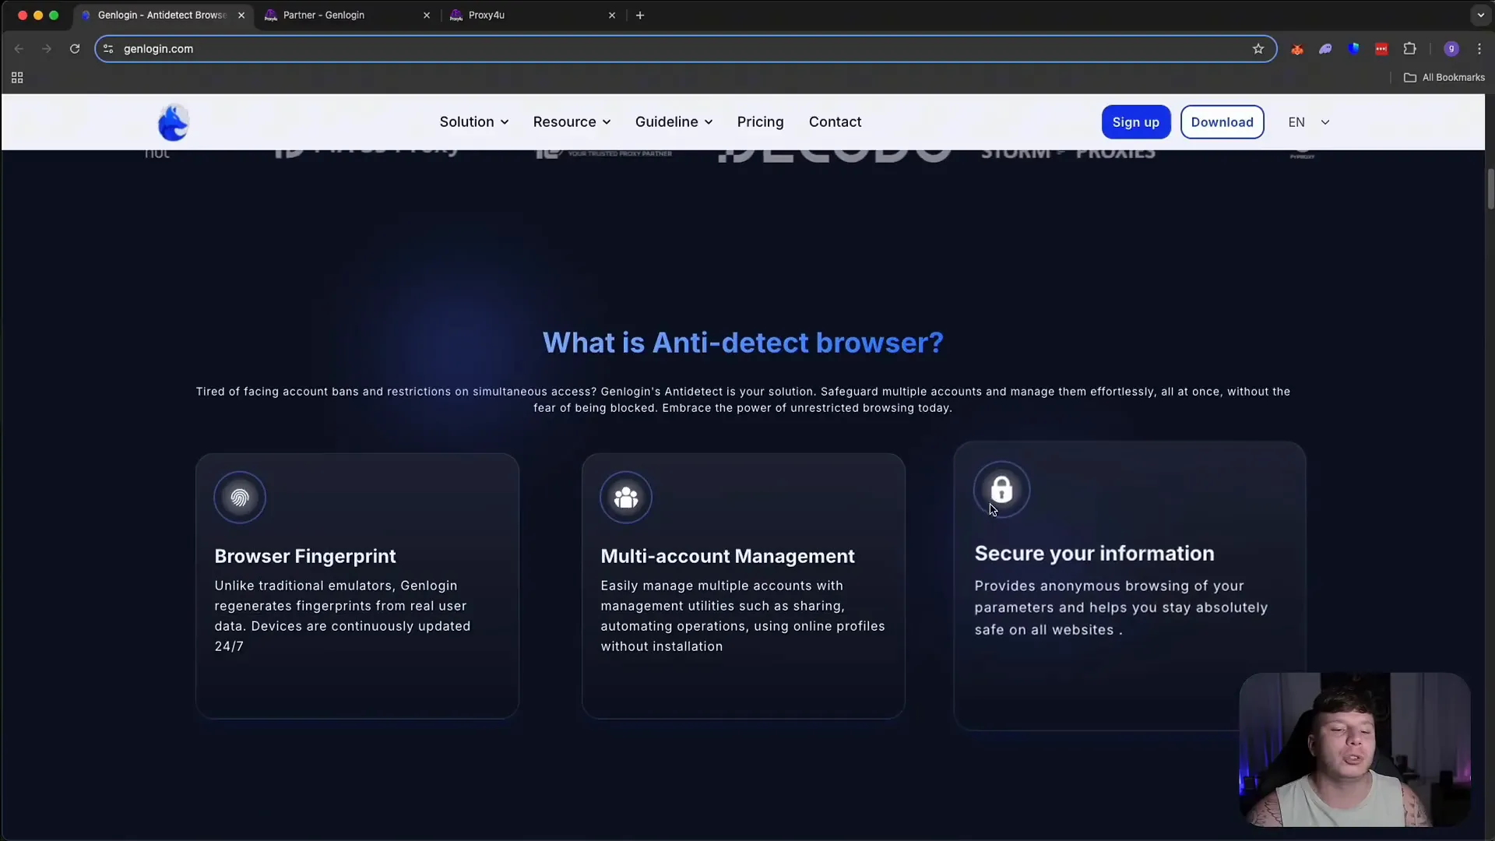This screenshot has width=1495, height=841.
Task: Expand the Solution menu
Action: pos(474,121)
